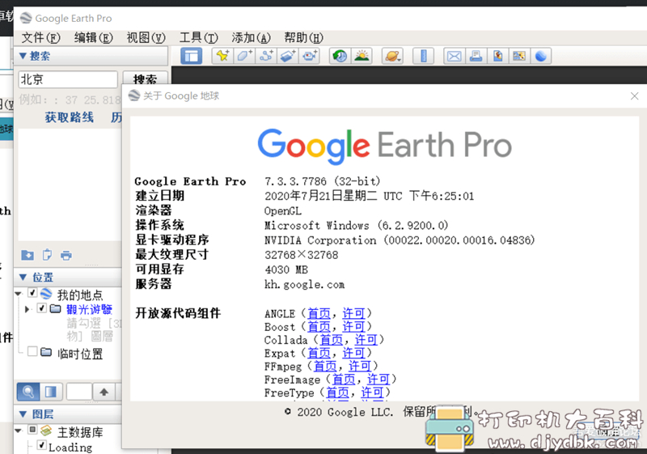The image size is (647, 454).
Task: Add an image overlay from the toolbar
Action: [x=288, y=56]
